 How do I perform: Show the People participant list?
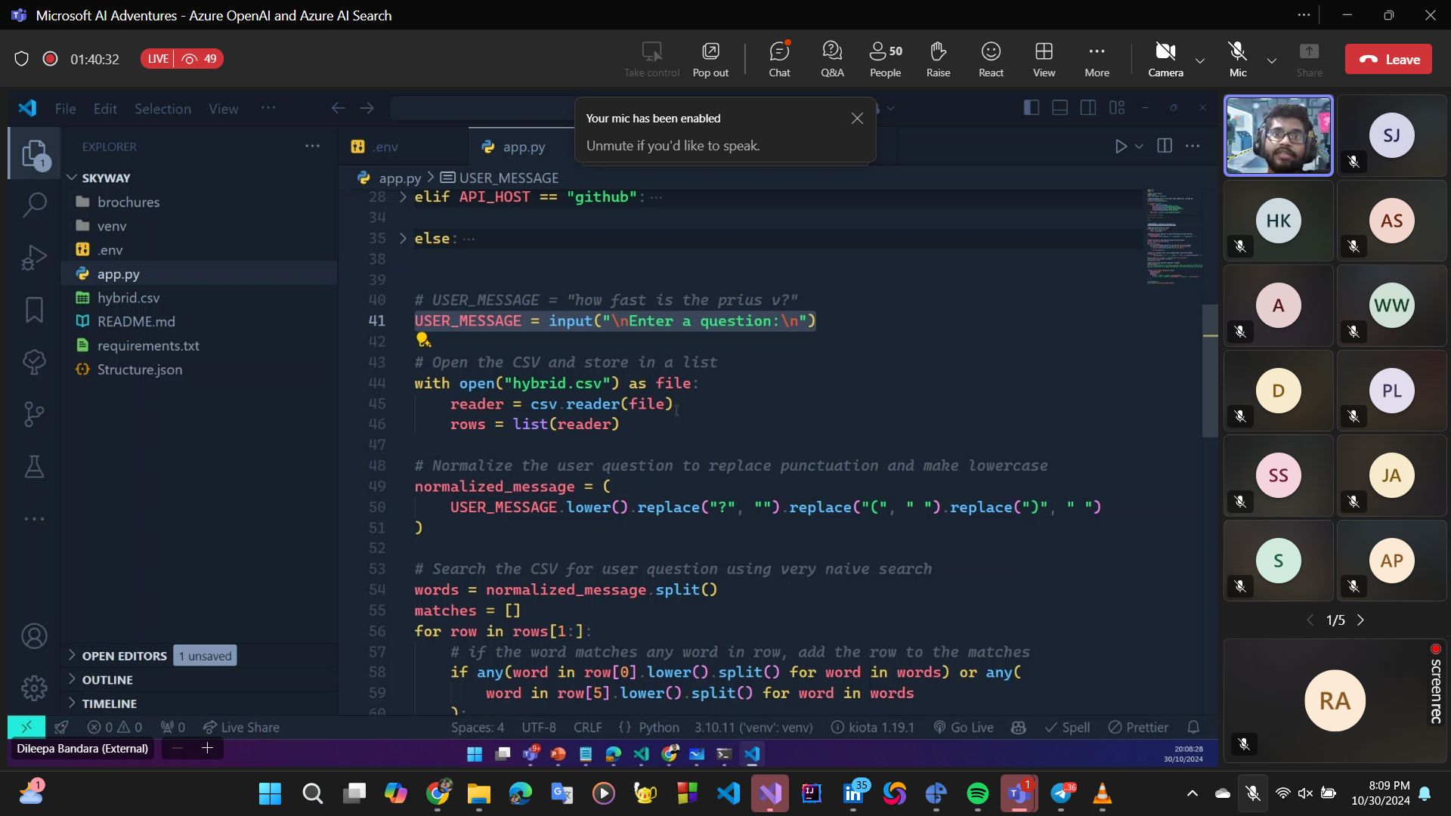coord(885,59)
